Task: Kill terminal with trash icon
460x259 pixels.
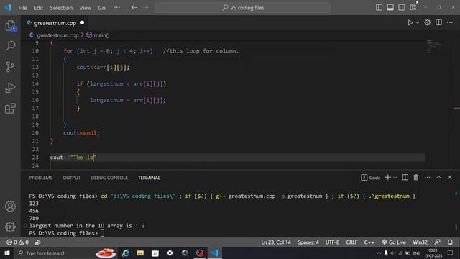Action: coord(416,178)
